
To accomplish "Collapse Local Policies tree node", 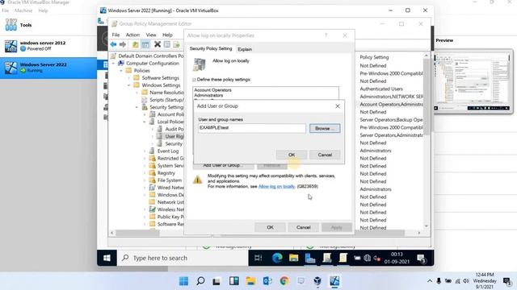I will [145, 122].
